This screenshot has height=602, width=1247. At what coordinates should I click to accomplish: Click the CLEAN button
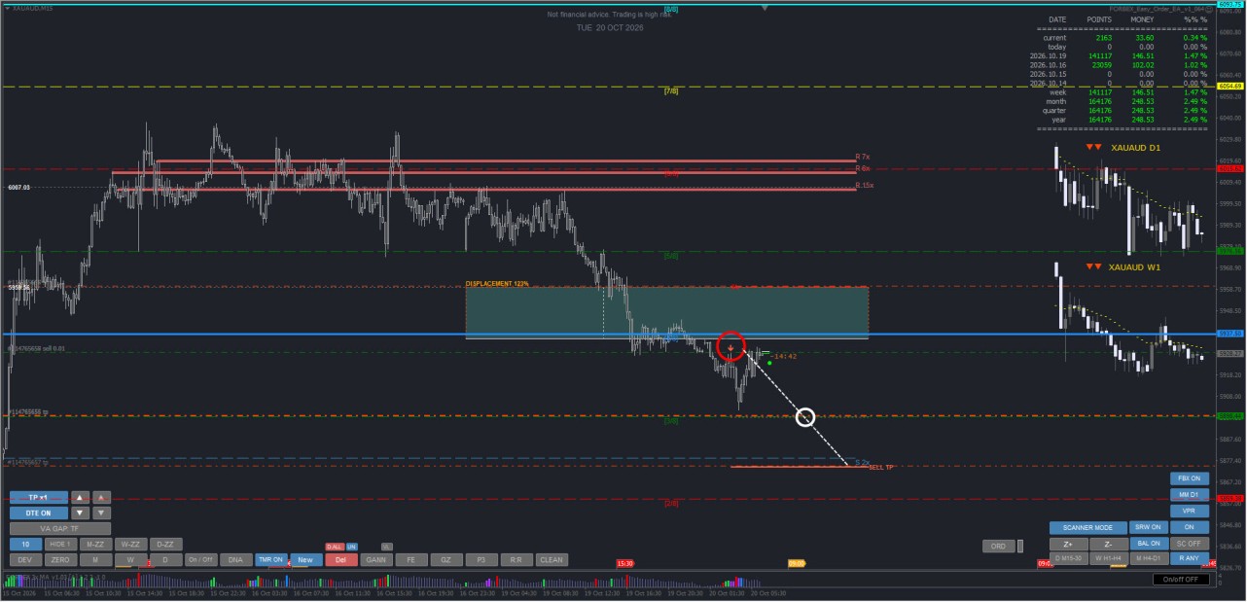pos(552,560)
